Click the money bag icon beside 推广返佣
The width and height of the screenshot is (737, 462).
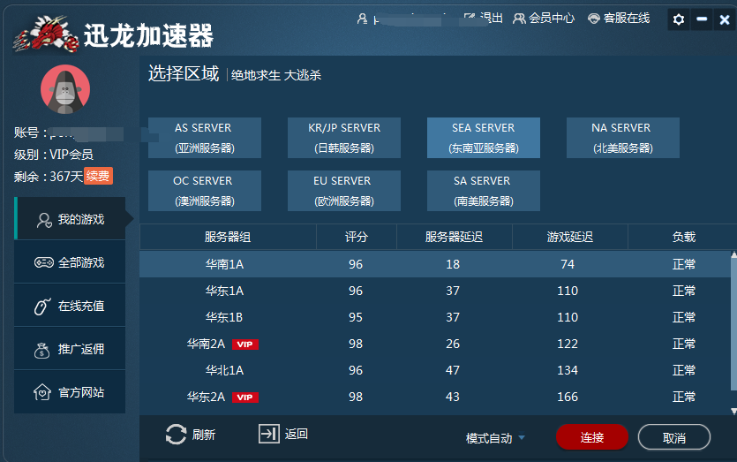tap(41, 350)
